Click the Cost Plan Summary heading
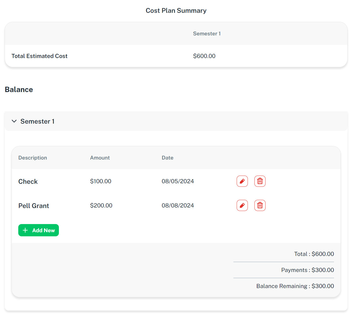Image resolution: width=352 pixels, height=315 pixels. tap(176, 11)
